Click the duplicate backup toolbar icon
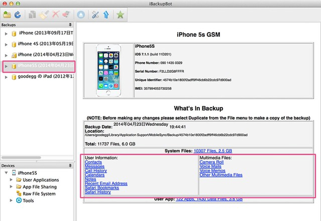 pyautogui.click(x=32, y=15)
